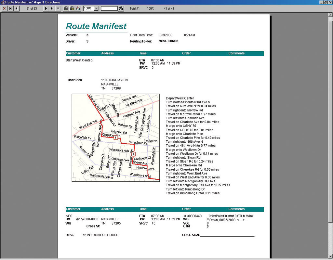333x260 pixels.
Task: Click the 'Total:41' record count
Action: pos(134,8)
